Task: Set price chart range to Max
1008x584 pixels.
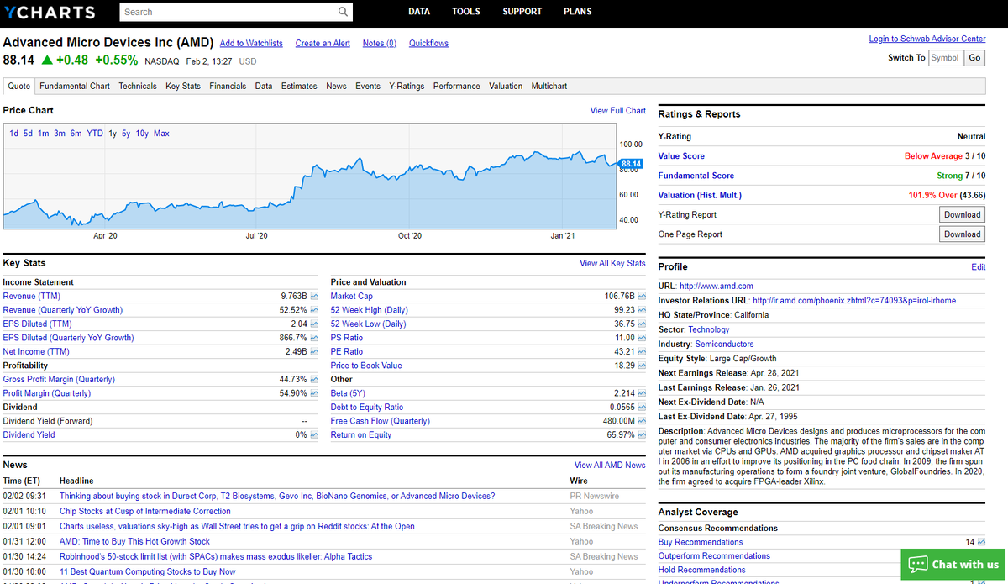Action: click(x=161, y=134)
